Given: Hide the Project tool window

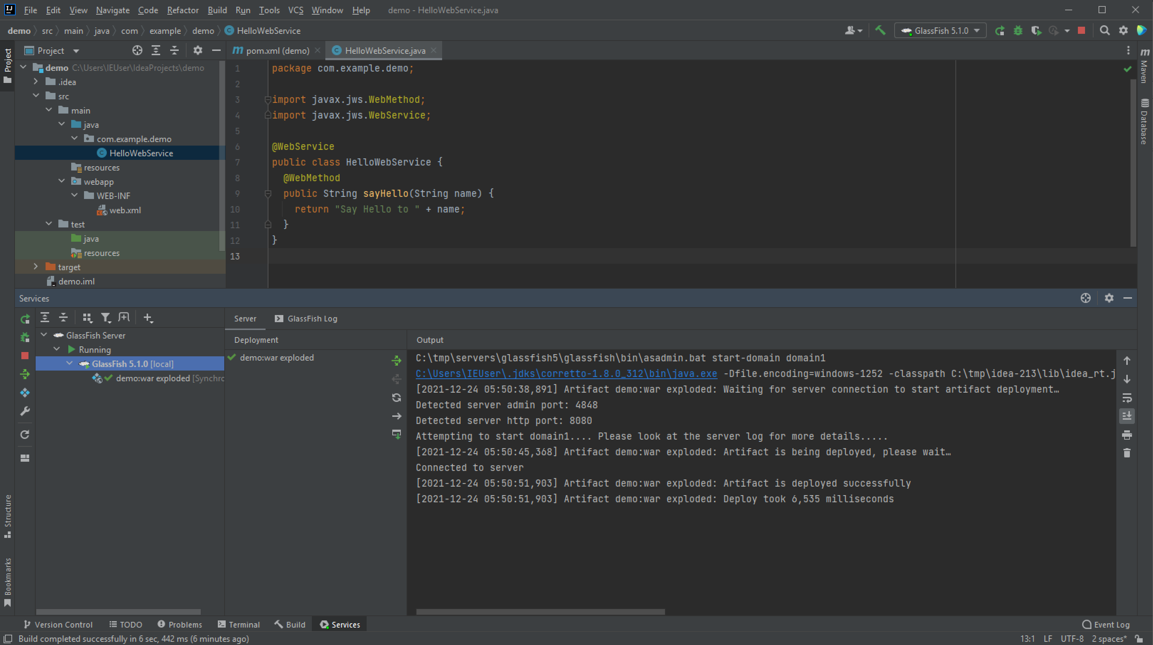Looking at the screenshot, I should tap(216, 51).
